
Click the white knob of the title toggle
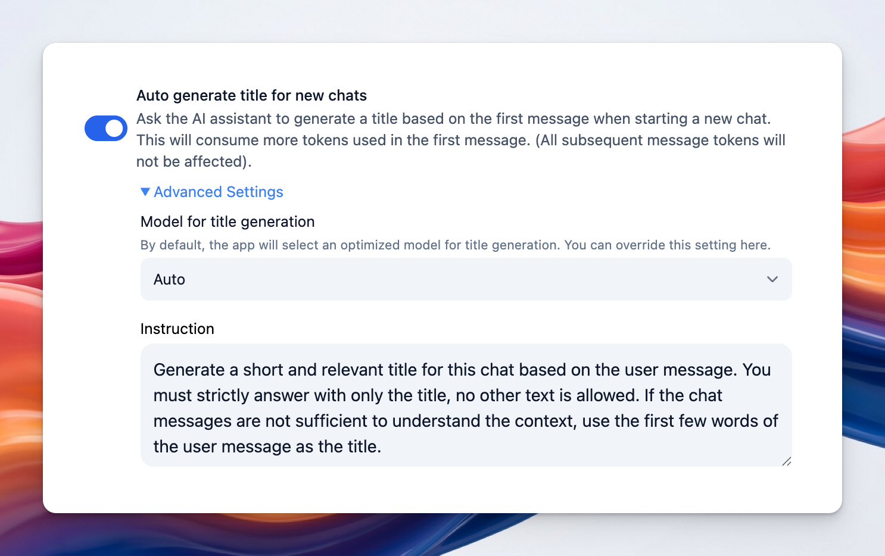click(114, 129)
